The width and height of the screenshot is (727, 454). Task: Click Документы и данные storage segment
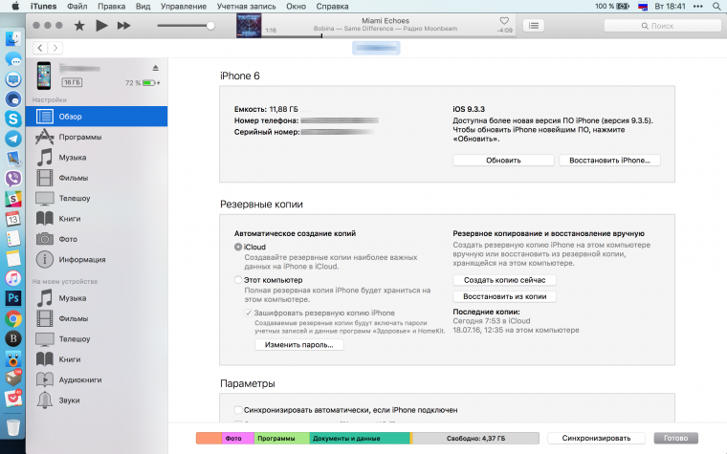coord(360,439)
